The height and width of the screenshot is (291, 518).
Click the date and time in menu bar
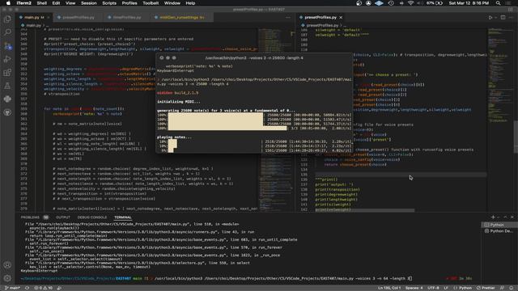click(469, 3)
